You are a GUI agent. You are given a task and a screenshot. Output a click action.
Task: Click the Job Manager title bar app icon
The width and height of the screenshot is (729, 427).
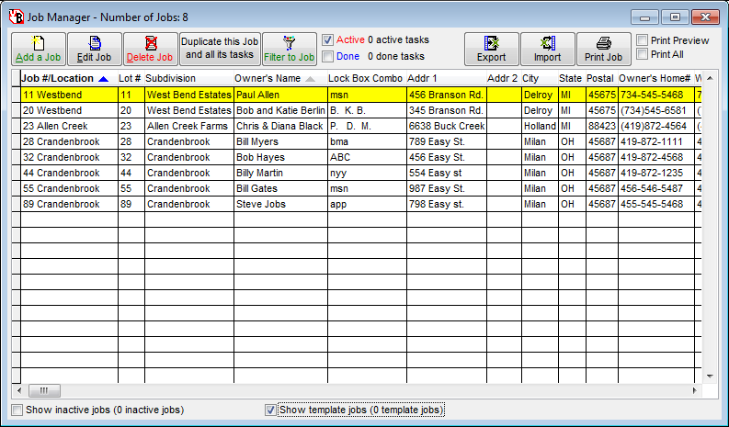pos(15,16)
